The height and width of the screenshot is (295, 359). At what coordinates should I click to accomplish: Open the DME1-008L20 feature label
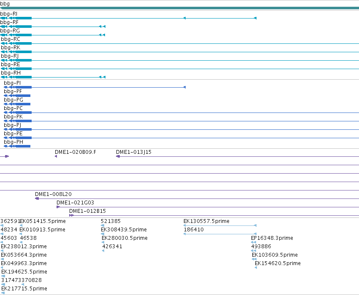(x=53, y=194)
